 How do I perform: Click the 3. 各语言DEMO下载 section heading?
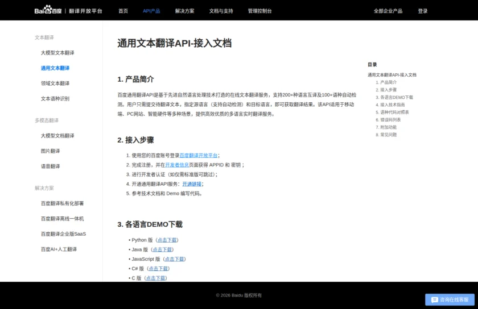(x=150, y=224)
